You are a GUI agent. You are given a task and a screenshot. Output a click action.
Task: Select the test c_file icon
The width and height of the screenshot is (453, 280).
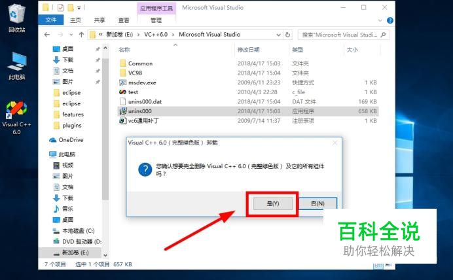coord(123,92)
